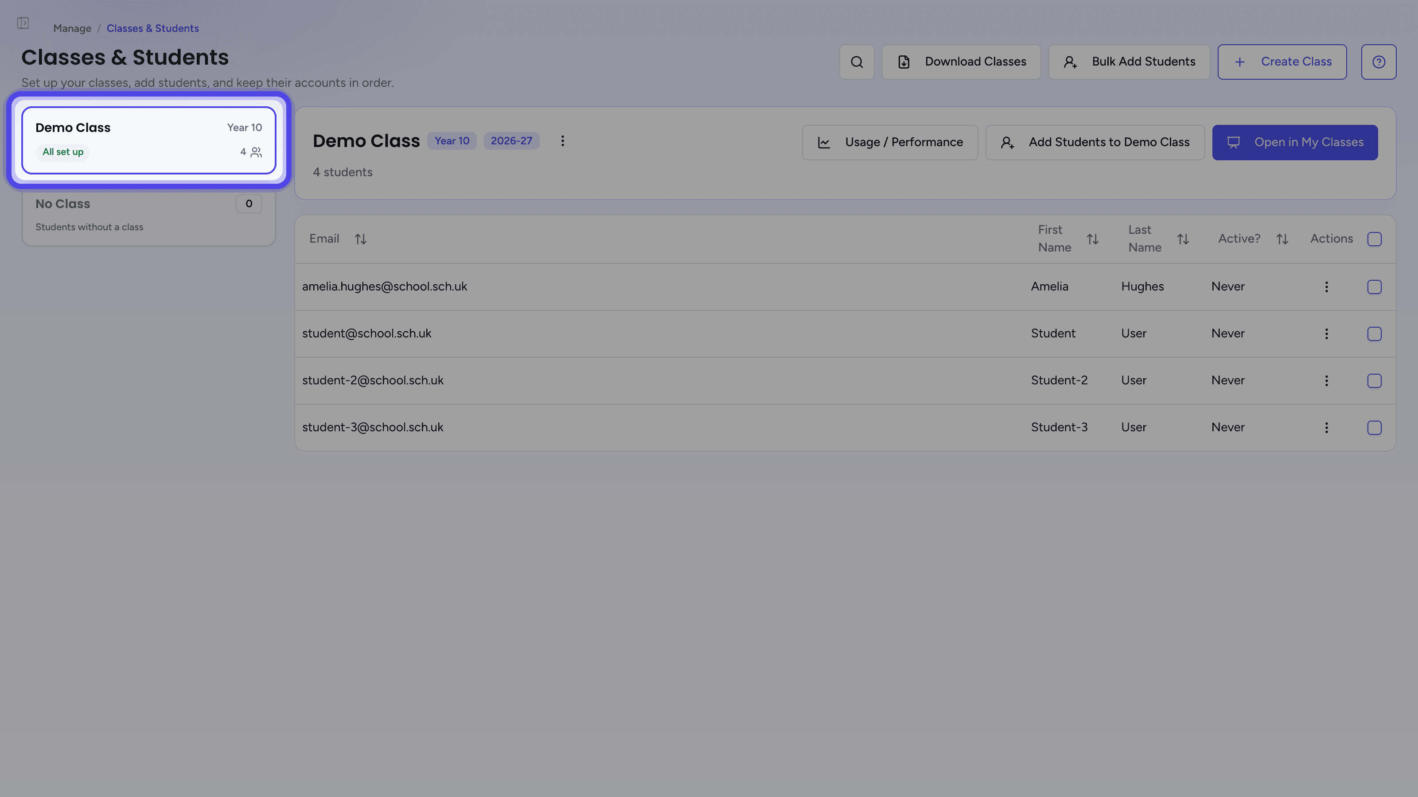Check the box for Student-2 User

pos(1374,381)
